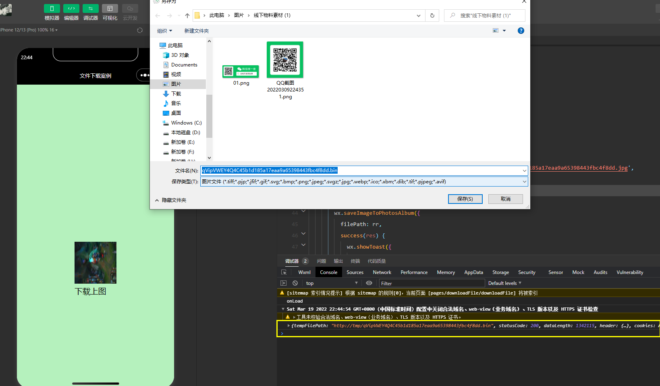Go forward in the save dialog
Screen dimensions: 660x386
[x=170, y=15]
